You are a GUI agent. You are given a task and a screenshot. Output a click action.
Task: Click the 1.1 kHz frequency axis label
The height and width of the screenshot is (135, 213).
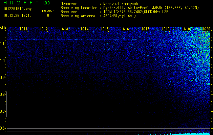[x=3, y=44]
